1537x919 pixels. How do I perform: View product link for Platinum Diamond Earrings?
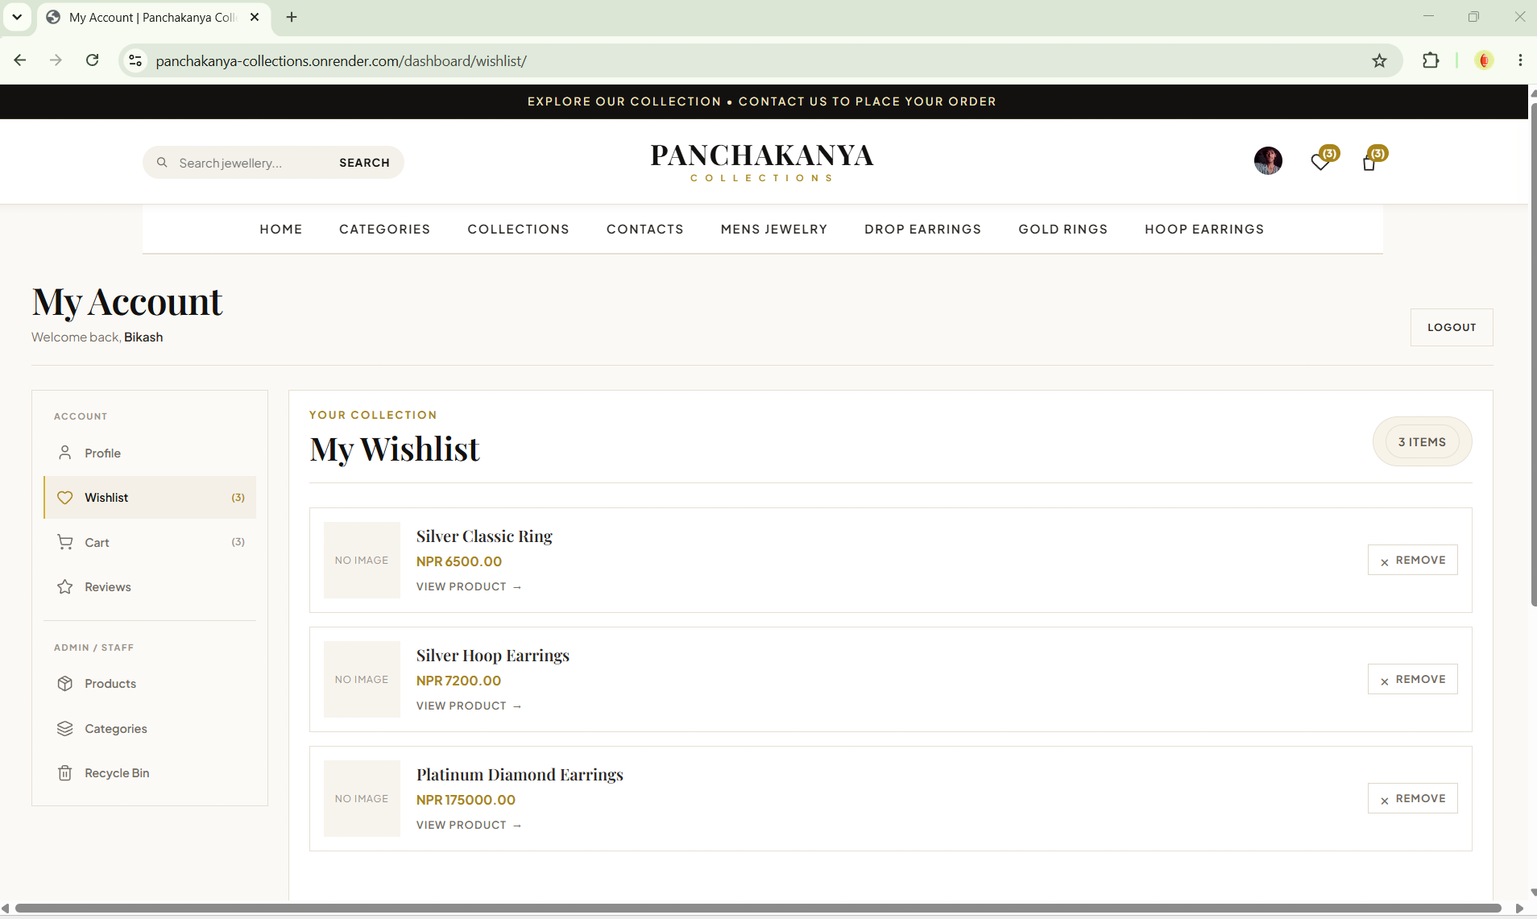coord(469,825)
